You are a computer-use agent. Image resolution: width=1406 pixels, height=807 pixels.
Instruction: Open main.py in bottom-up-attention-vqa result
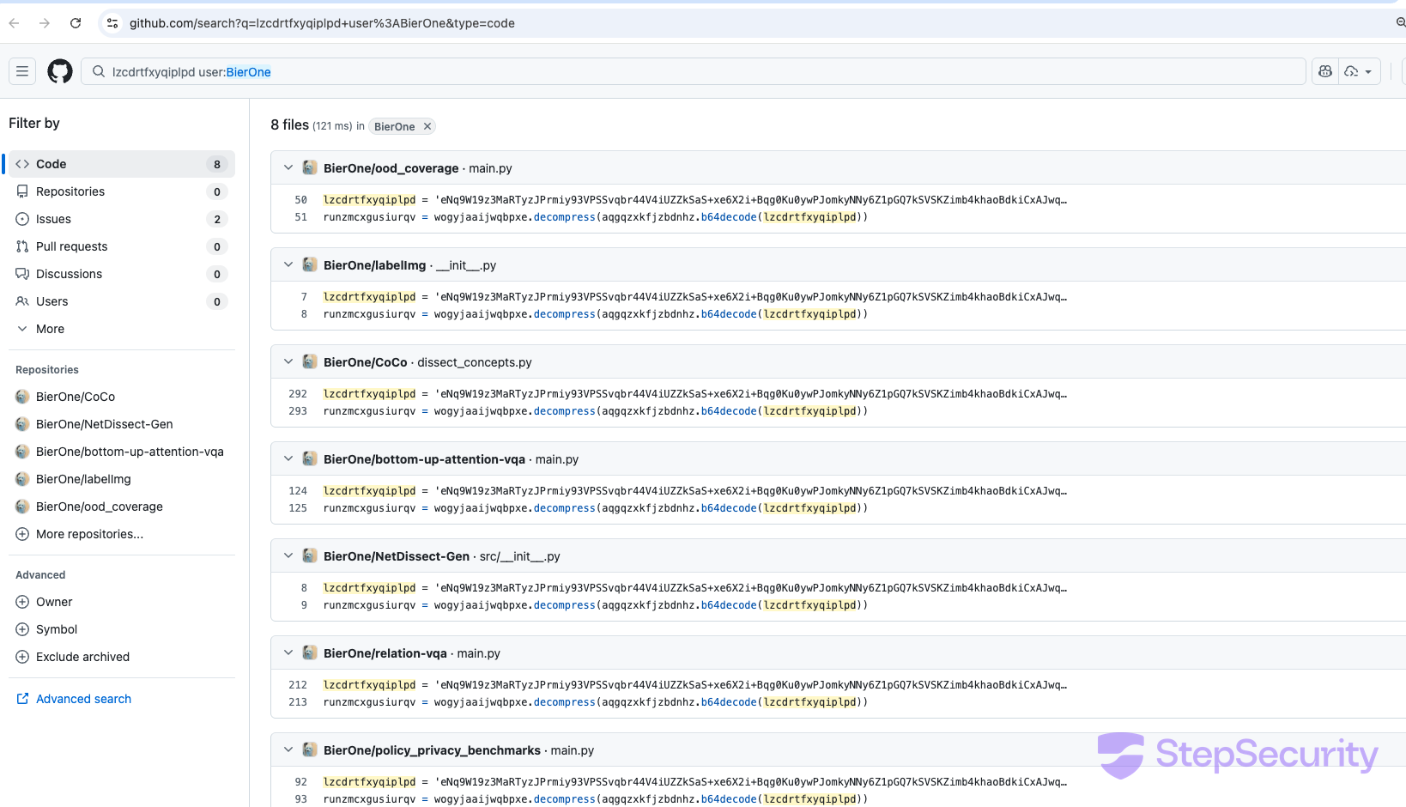pos(557,459)
